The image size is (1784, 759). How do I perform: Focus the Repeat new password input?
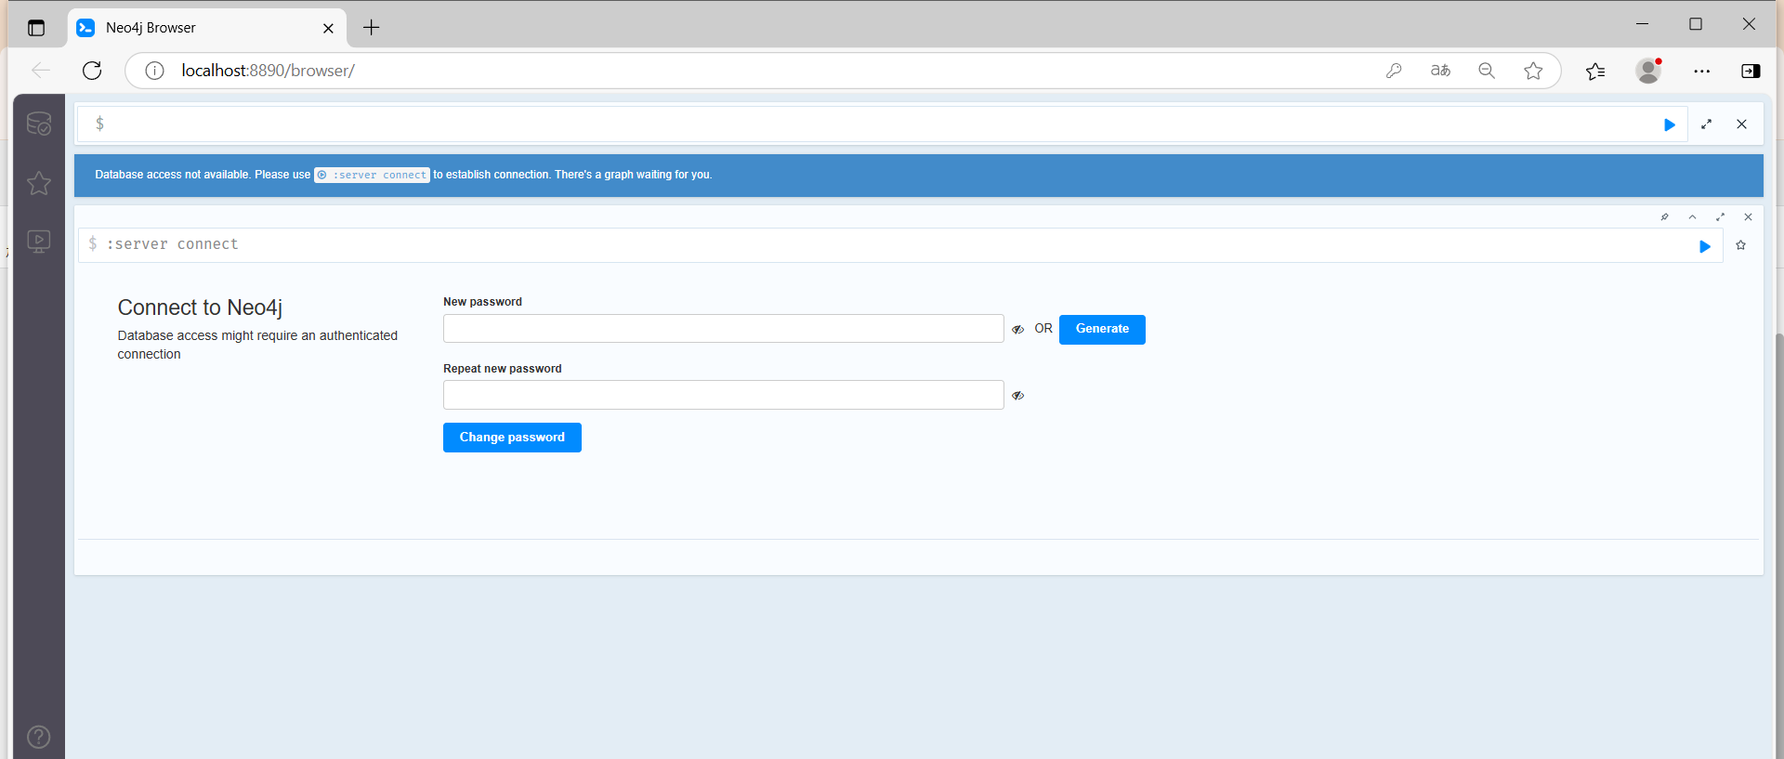coord(723,395)
